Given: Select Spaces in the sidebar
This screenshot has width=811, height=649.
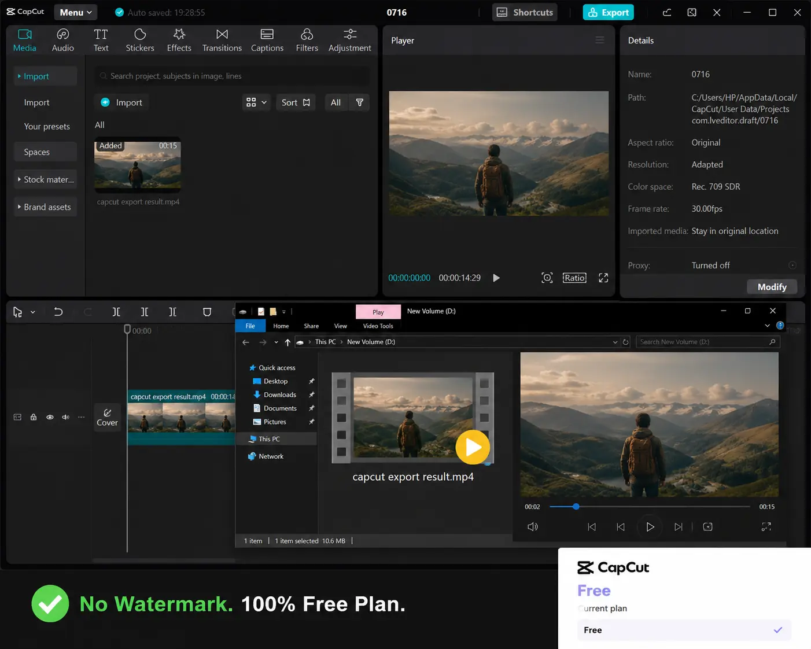Looking at the screenshot, I should tap(45, 152).
